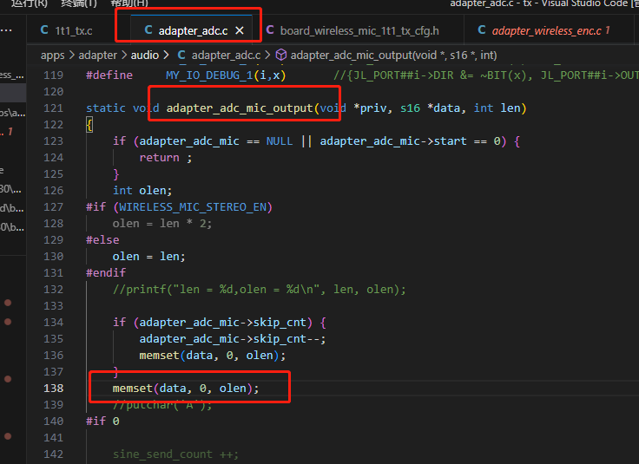Select the 'apps' breadcrumb segment
The width and height of the screenshot is (639, 464).
53,55
